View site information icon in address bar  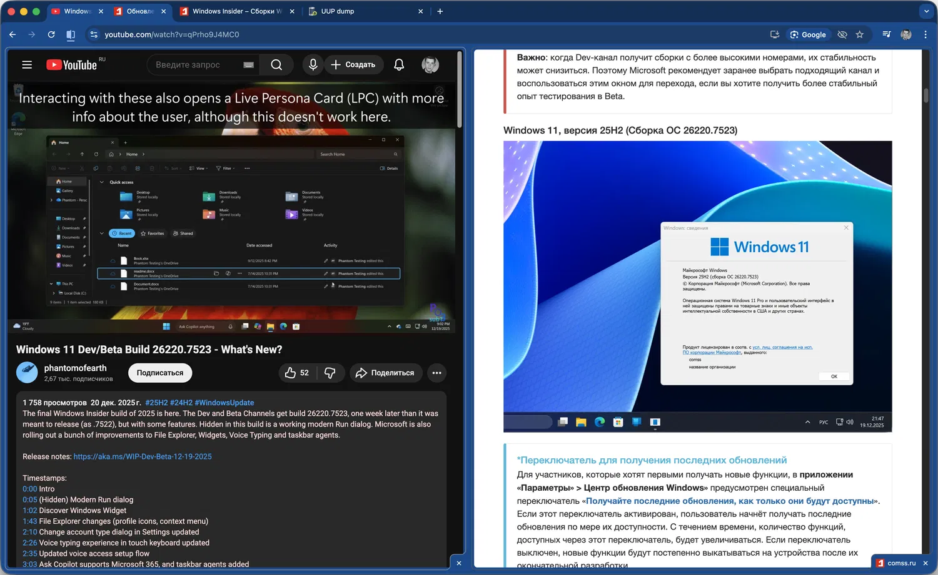click(x=94, y=34)
